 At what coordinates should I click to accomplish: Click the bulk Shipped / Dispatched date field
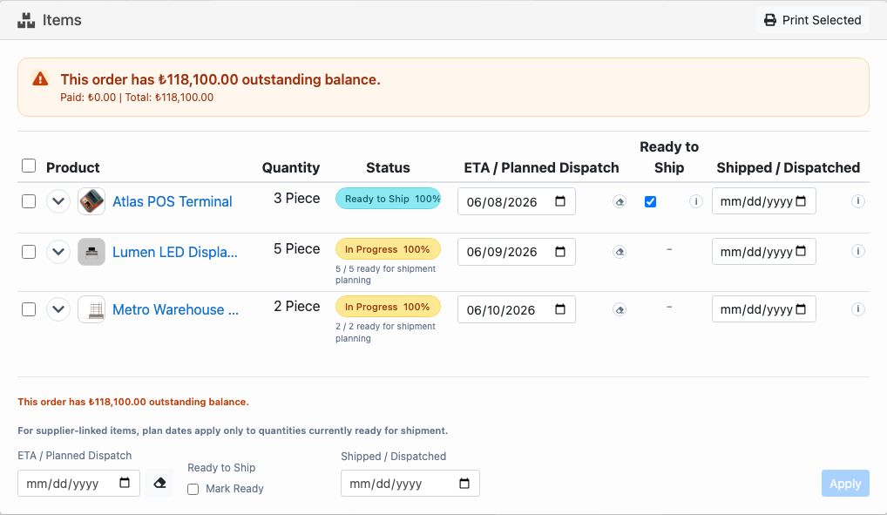click(410, 484)
